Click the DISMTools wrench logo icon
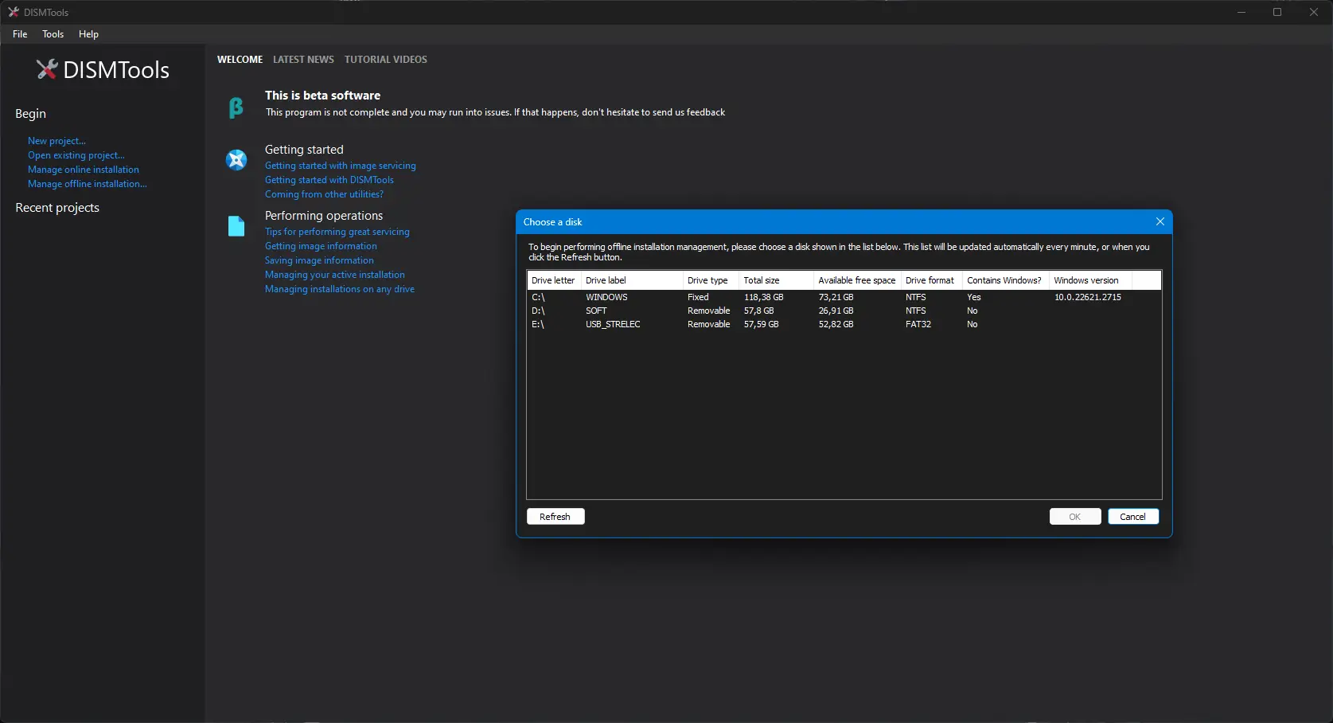Screen dimensions: 1333x723 click(47, 69)
